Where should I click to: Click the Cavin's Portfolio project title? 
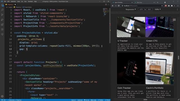(x=155, y=88)
